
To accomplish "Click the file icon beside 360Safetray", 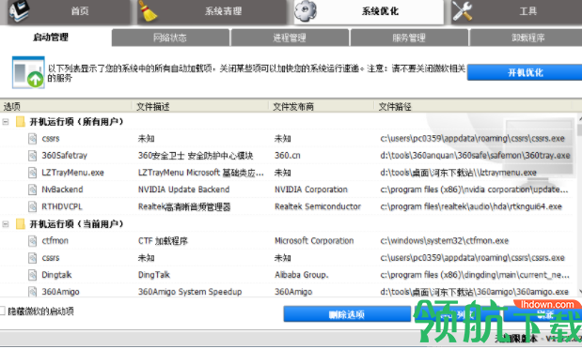I will click(33, 156).
